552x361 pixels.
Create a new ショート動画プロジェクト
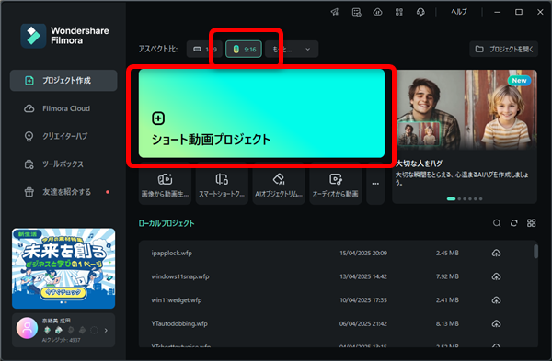tap(261, 114)
